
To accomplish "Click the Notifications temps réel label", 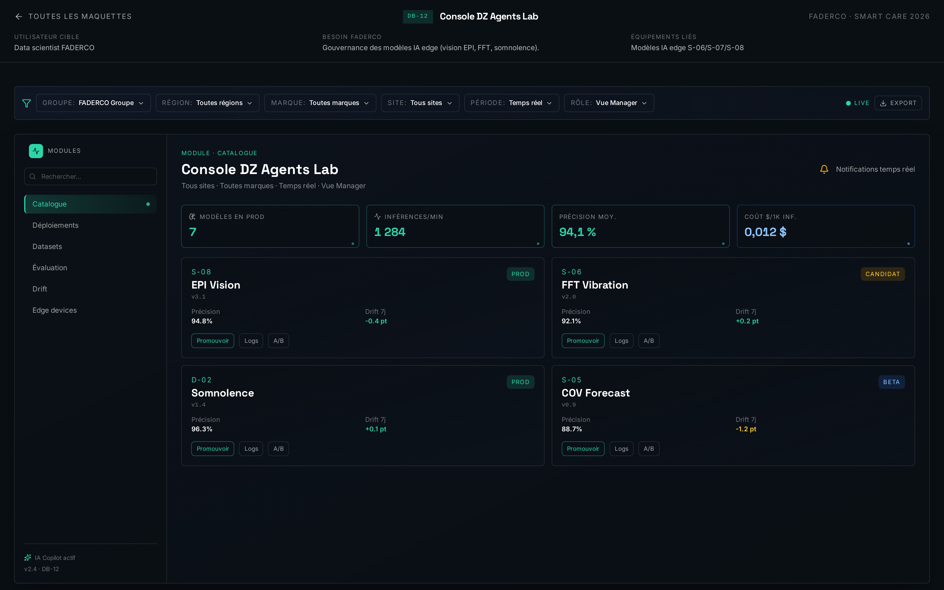I will point(875,169).
